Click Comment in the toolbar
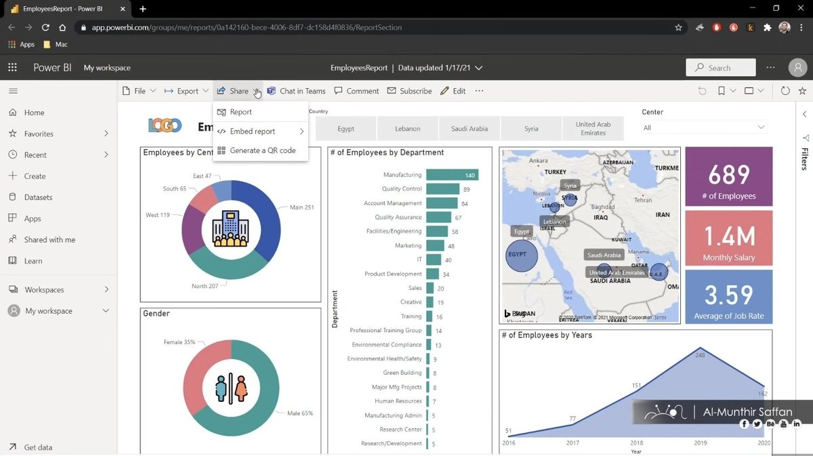The width and height of the screenshot is (813, 456). point(356,91)
